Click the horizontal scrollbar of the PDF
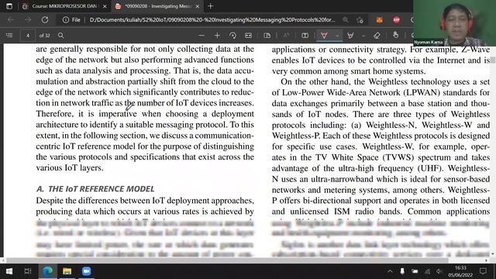 coord(227,260)
